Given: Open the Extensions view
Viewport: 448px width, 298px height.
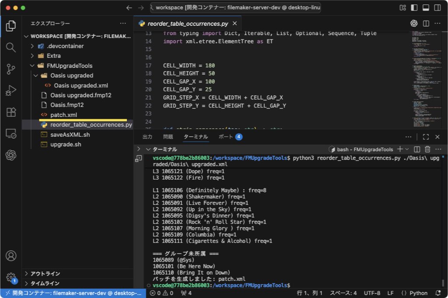Looking at the screenshot, I should coord(11,112).
